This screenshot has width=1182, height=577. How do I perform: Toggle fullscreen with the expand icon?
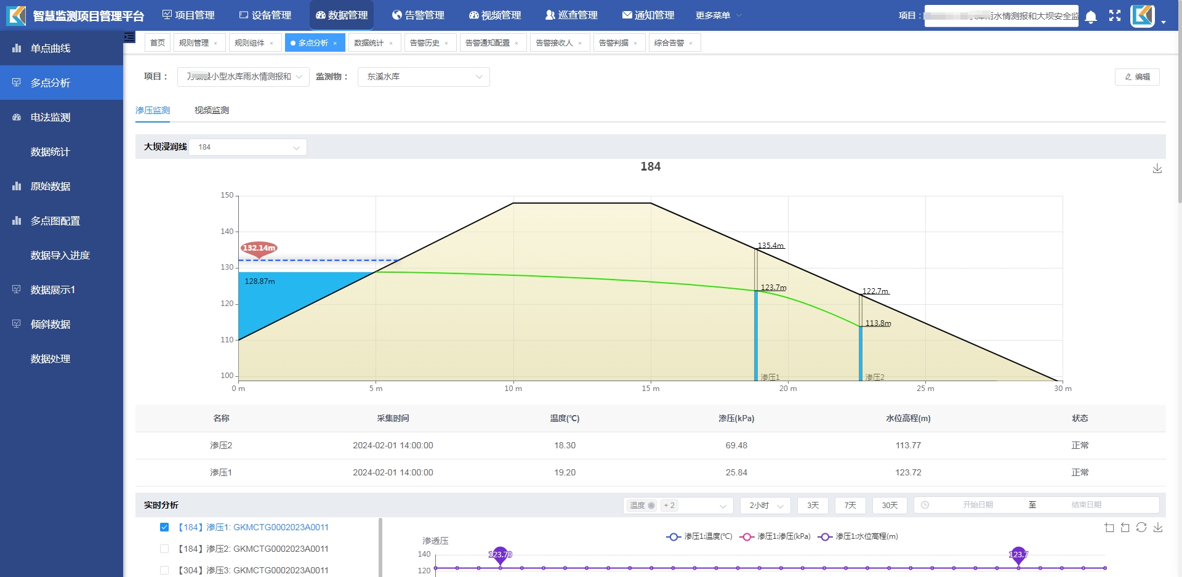[x=1115, y=16]
